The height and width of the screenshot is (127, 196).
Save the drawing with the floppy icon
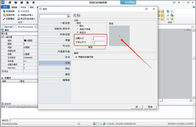coord(22,2)
